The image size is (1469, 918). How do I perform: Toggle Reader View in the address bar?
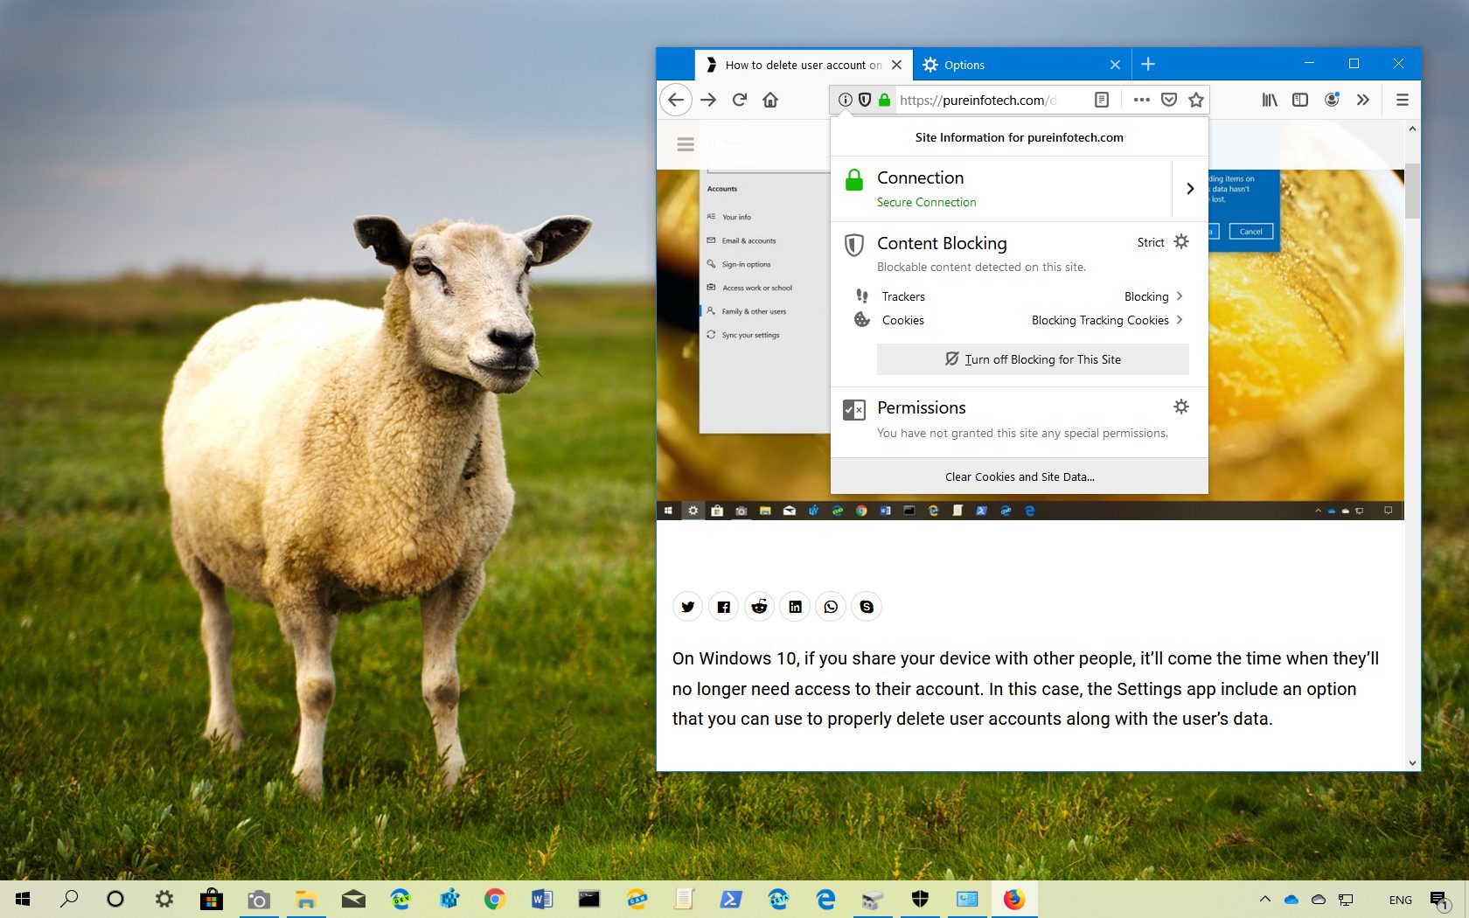tap(1101, 100)
